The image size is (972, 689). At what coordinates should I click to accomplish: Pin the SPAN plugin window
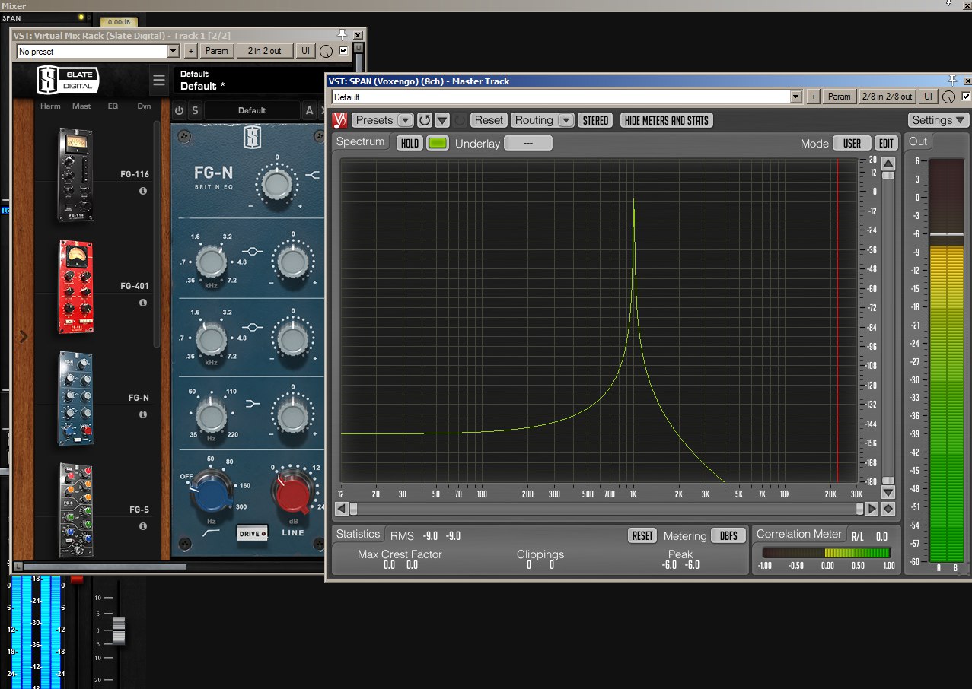(x=951, y=81)
